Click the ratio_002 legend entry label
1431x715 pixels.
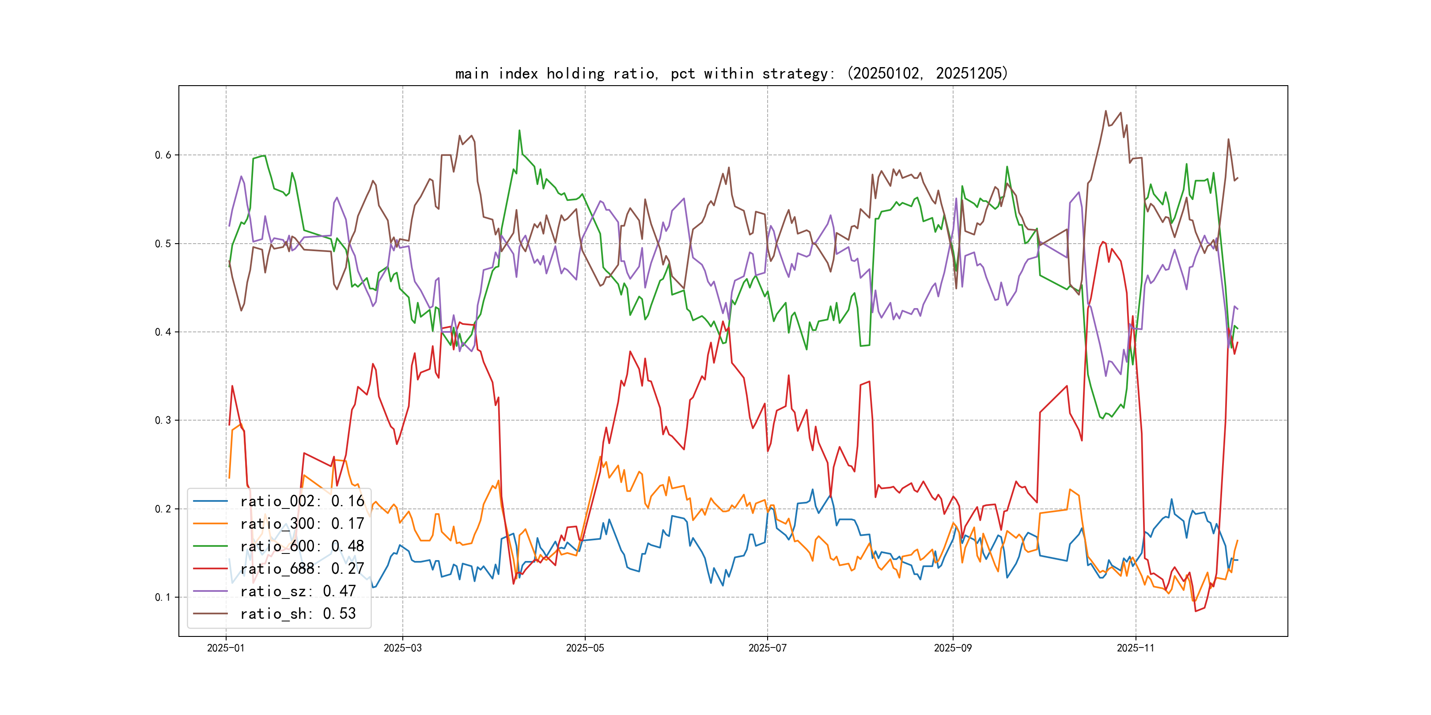302,501
